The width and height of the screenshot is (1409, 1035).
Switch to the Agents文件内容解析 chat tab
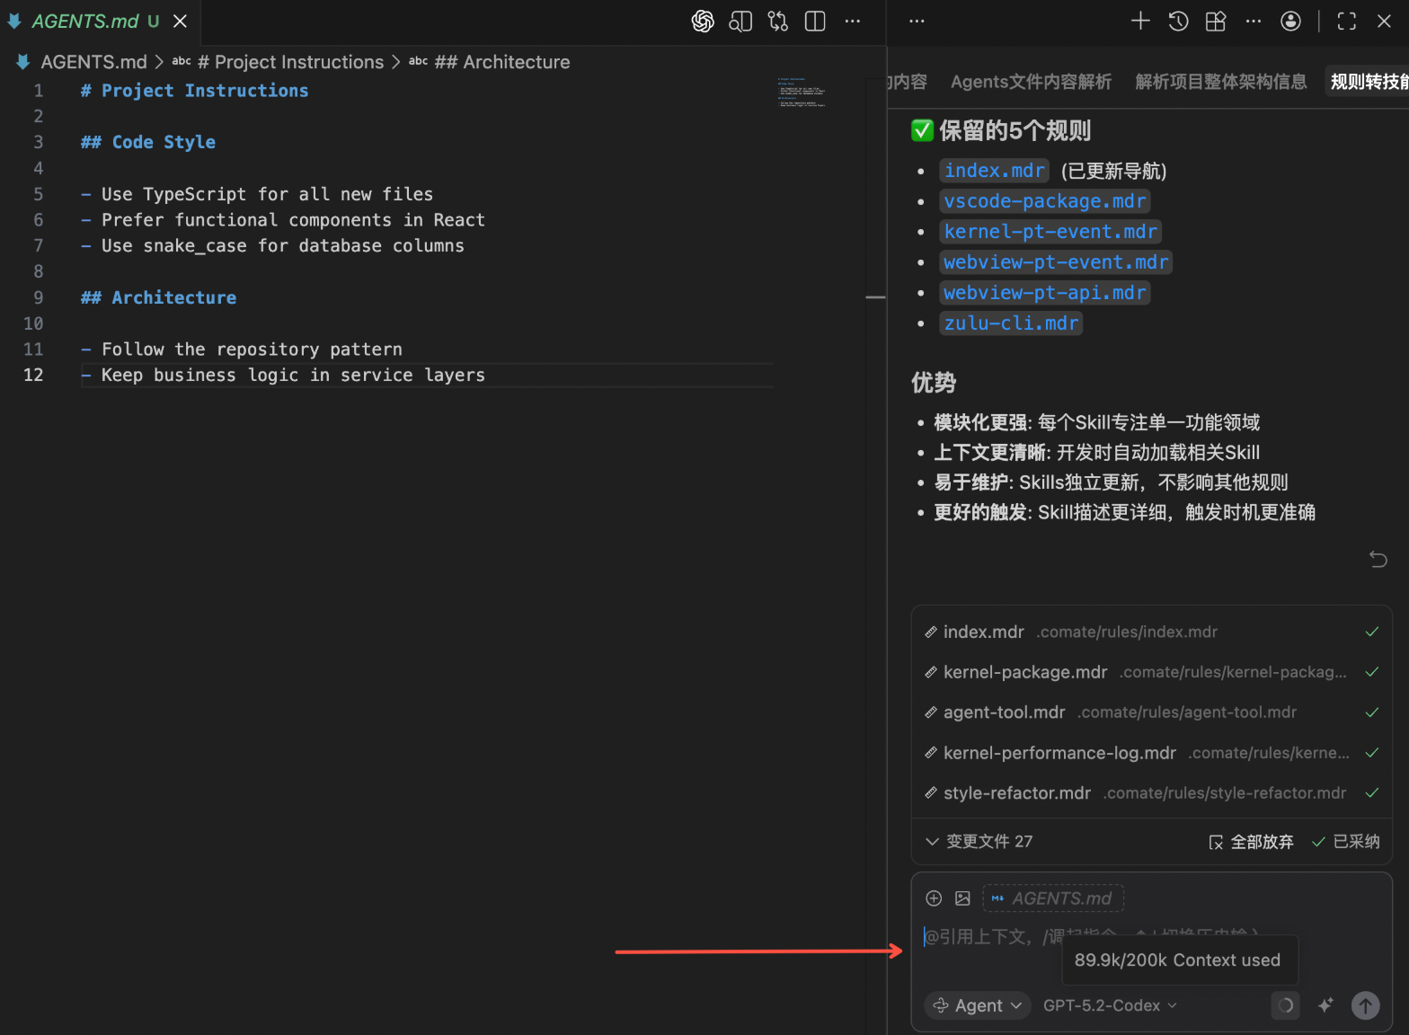point(1031,82)
